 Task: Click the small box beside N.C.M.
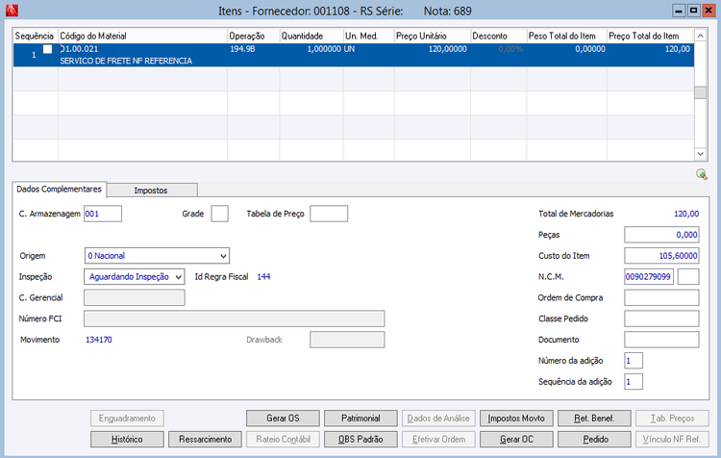[x=688, y=277]
